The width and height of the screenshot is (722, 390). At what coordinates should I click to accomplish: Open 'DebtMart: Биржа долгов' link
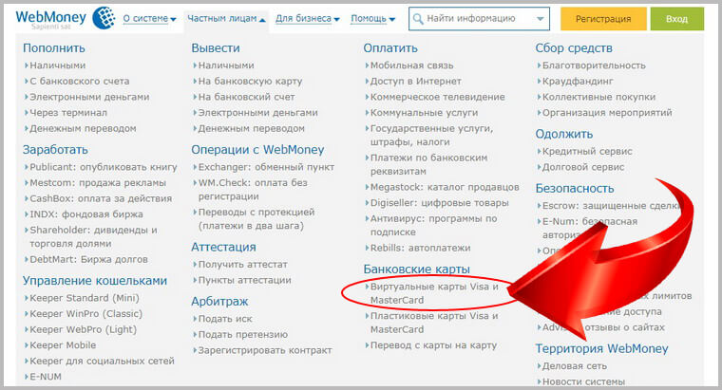tap(88, 259)
